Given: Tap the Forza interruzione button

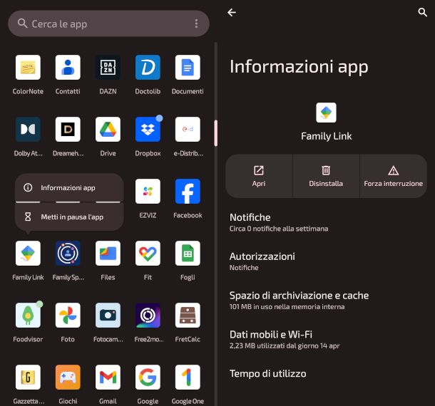Looking at the screenshot, I should point(393,176).
